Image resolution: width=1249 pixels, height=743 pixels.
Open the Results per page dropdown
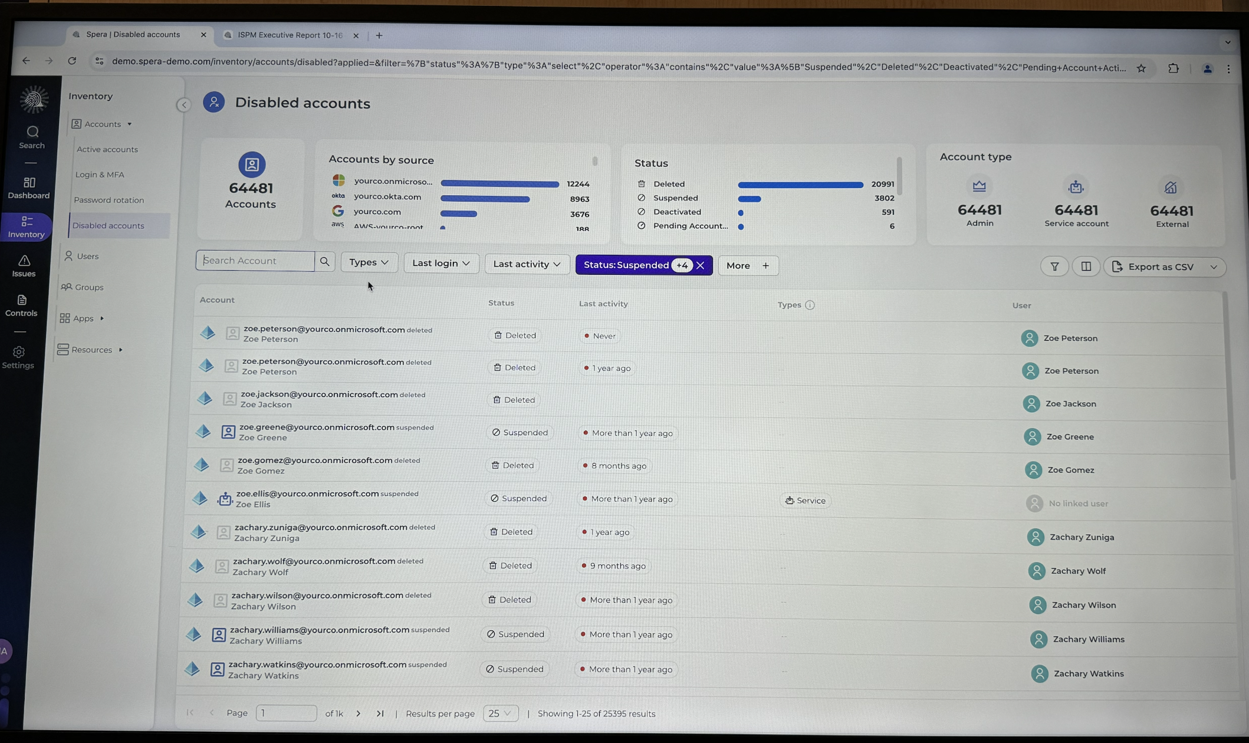(500, 714)
